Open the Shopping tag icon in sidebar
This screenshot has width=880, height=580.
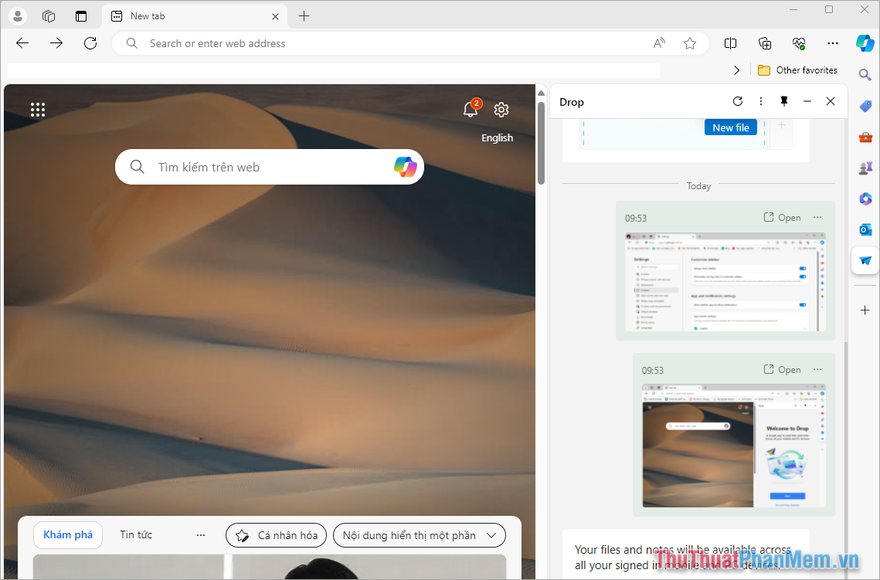[x=865, y=106]
